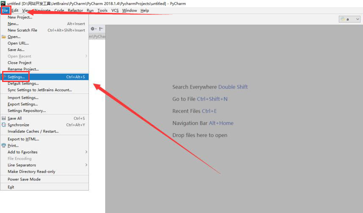Open the Code menu
This screenshot has width=363, height=213.
point(59,11)
